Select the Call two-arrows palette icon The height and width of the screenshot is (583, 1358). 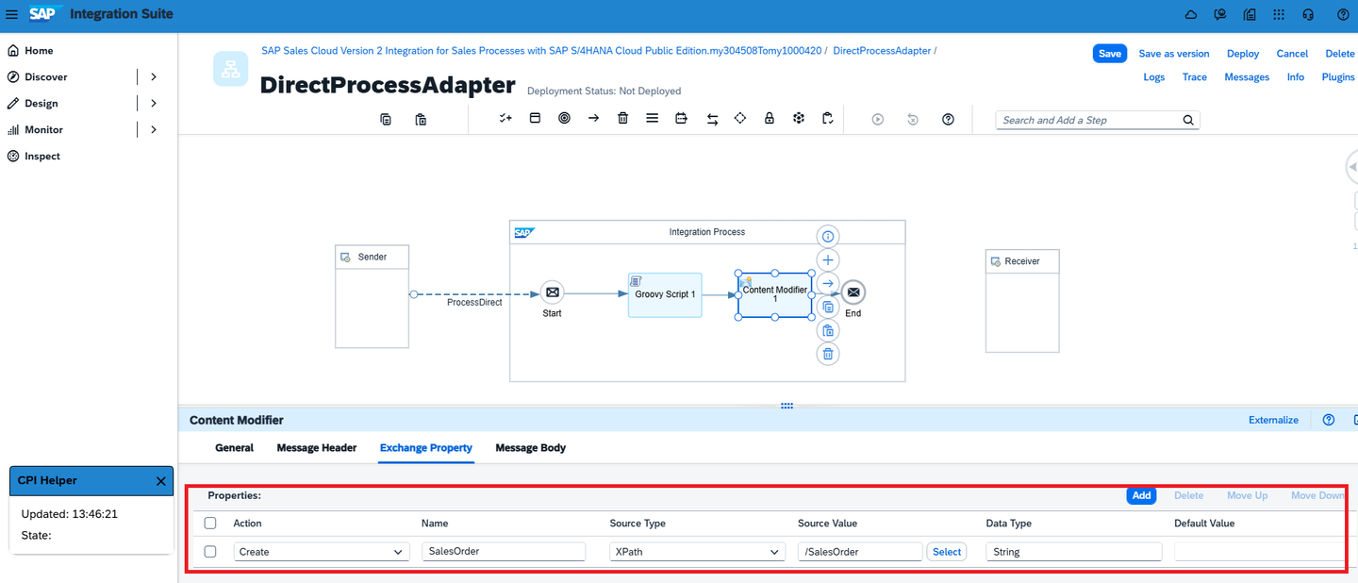click(x=711, y=118)
